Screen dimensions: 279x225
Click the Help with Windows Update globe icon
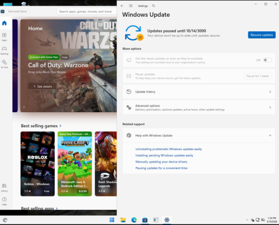pos(129,135)
